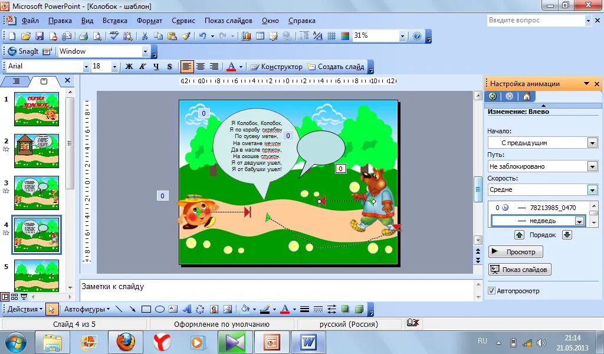Insert a chart from toolbar

coord(247,36)
